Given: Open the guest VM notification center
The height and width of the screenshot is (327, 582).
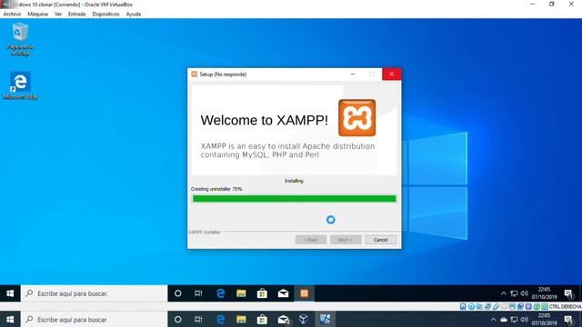Looking at the screenshot, I should [569, 293].
